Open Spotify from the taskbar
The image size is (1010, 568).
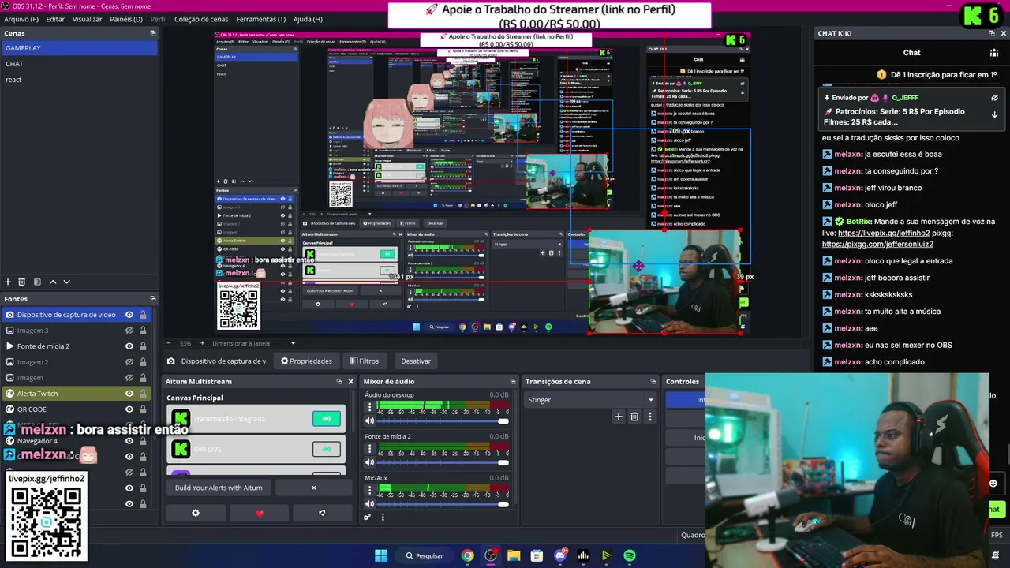click(630, 555)
